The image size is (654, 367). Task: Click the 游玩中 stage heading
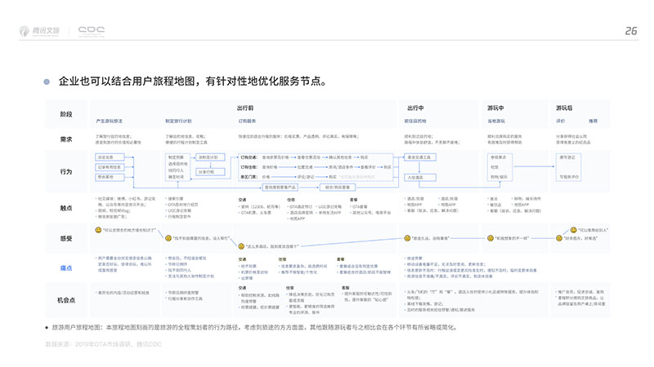coord(495,108)
